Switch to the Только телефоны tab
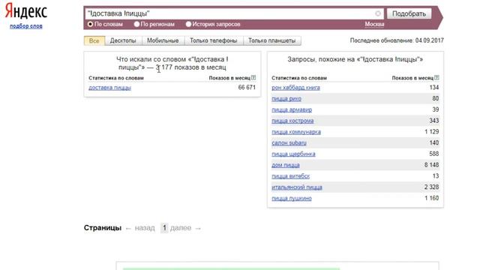This screenshot has height=270, width=480. tap(213, 40)
